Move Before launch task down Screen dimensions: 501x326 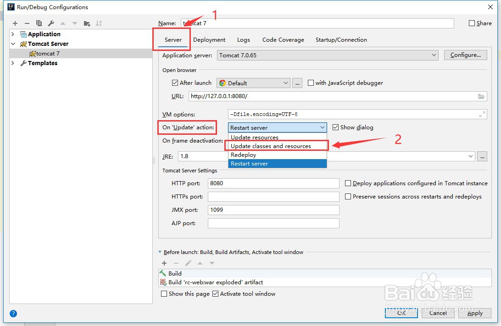(x=212, y=263)
